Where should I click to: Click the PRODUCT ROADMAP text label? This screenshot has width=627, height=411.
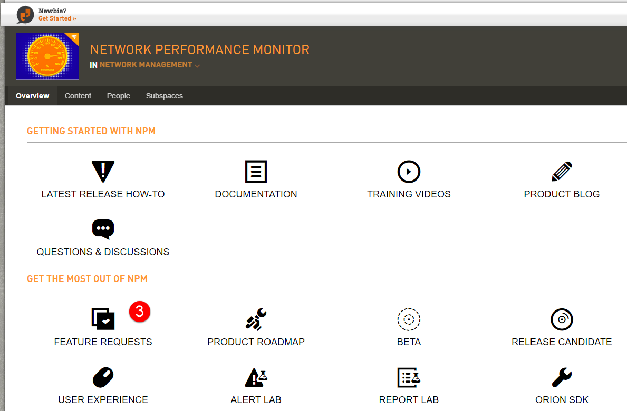pos(256,342)
